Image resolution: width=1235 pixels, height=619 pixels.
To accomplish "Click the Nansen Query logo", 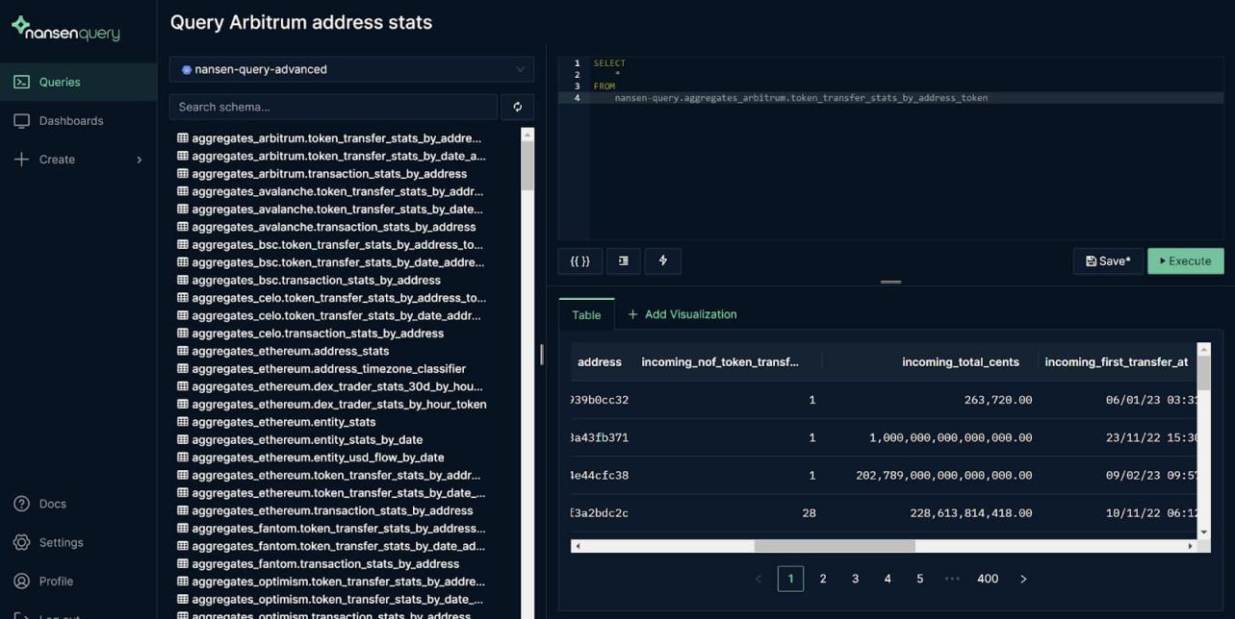I will (65, 30).
